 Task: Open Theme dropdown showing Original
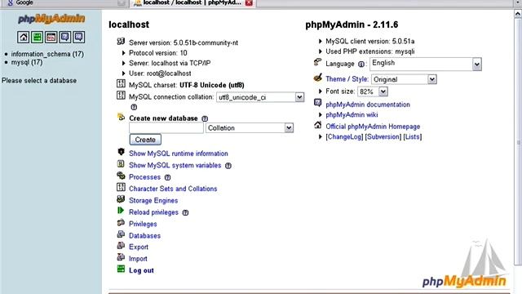404,79
